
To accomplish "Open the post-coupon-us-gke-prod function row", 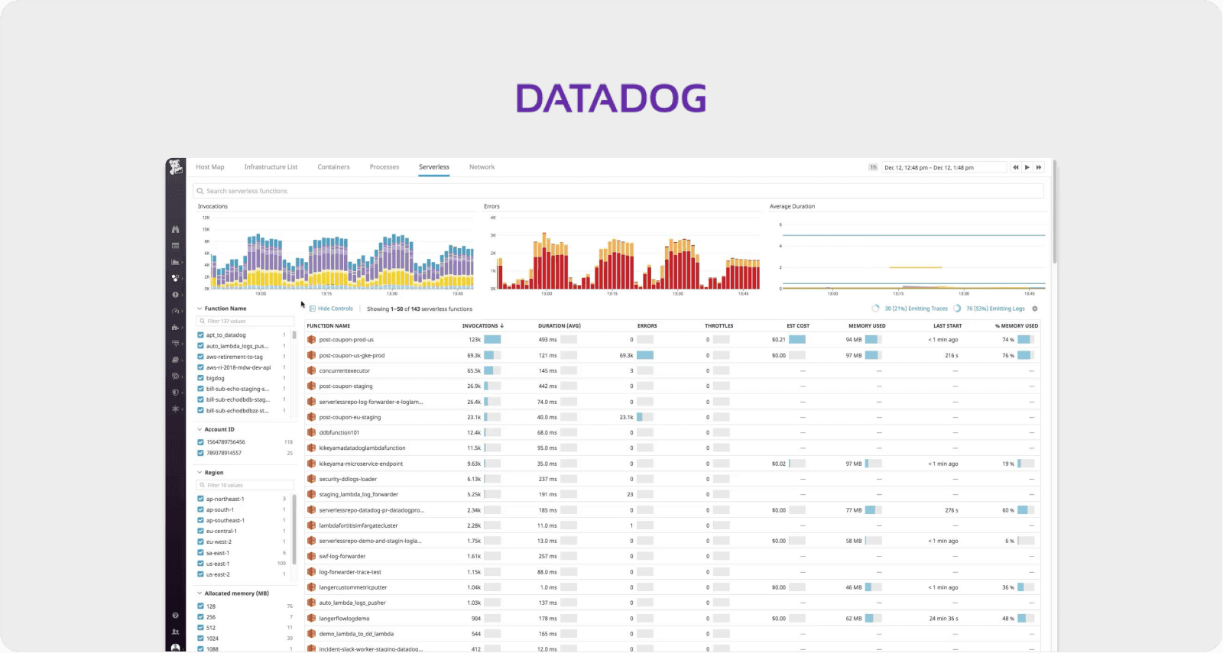I will click(x=673, y=355).
